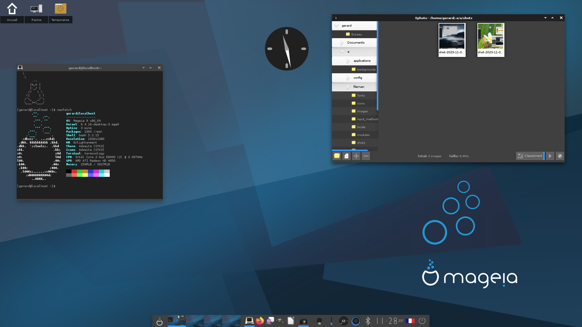Open the first shot-2023-11 thumbnail (dark image)

(452, 40)
